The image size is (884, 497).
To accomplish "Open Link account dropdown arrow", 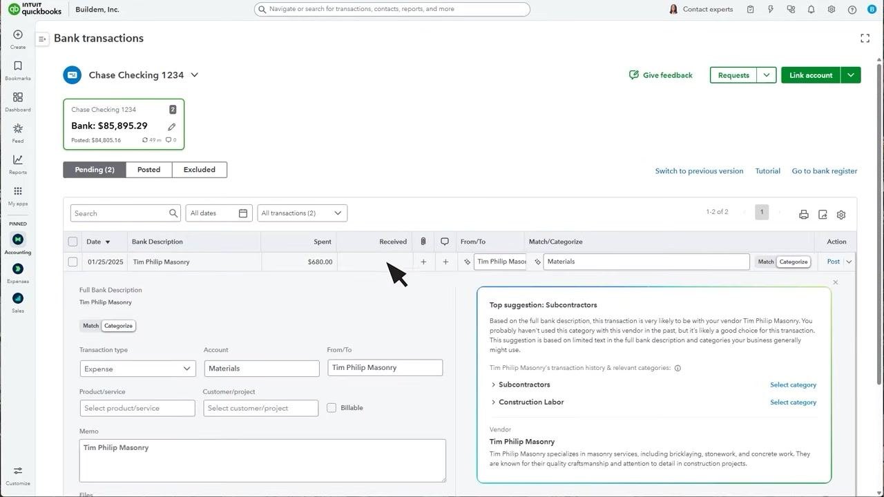I will (851, 75).
